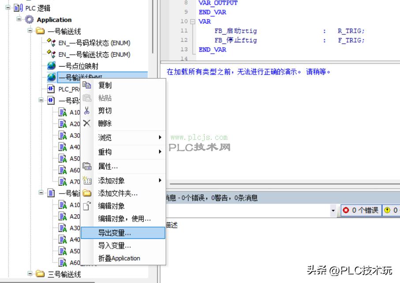This screenshot has width=400, height=283.
Task: Click the 描述 column header
Action: click(x=172, y=225)
